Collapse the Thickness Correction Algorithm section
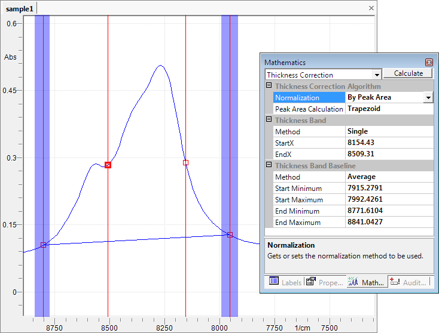Image resolution: width=439 pixels, height=333 pixels. (x=269, y=87)
